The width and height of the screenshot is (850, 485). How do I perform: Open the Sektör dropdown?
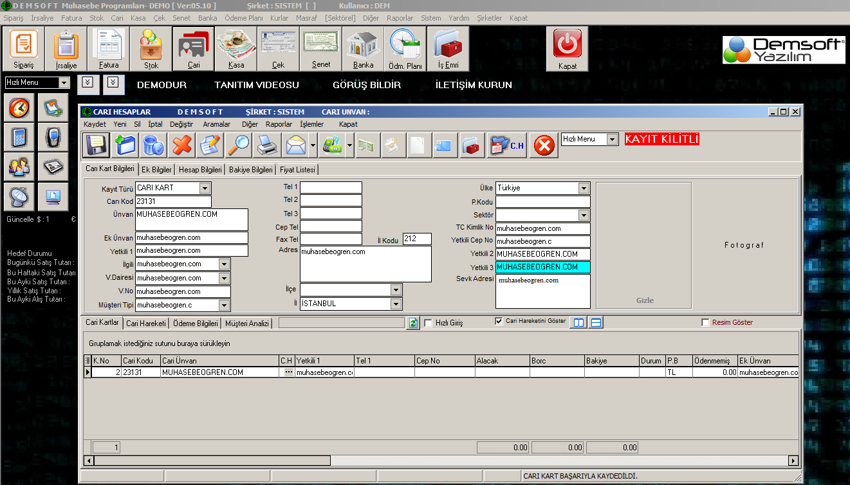click(584, 215)
